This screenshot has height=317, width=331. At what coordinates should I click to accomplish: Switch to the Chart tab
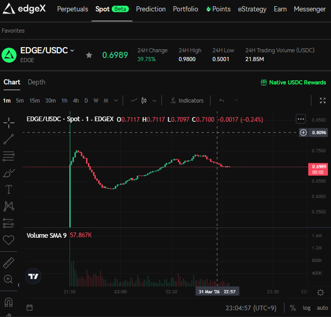(12, 82)
